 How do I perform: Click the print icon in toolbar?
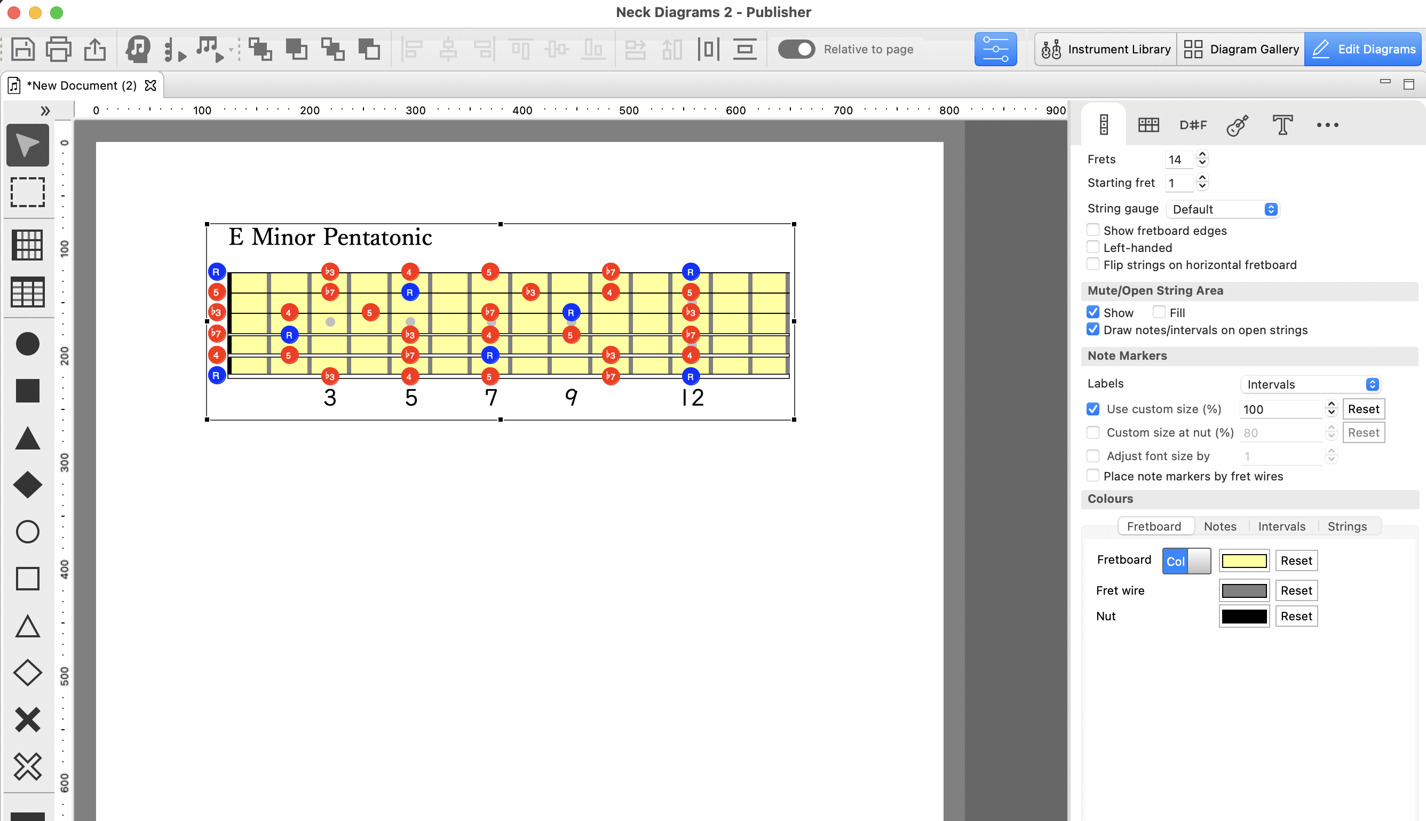click(x=59, y=49)
